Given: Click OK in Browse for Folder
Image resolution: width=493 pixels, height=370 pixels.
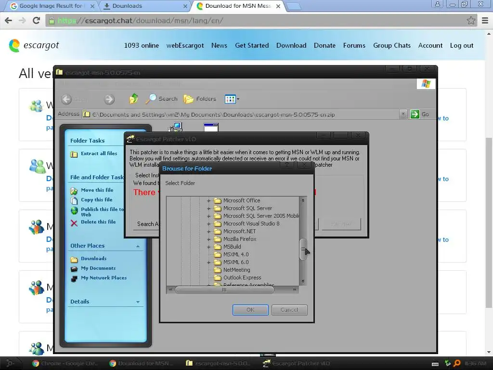Looking at the screenshot, I should click(x=250, y=310).
